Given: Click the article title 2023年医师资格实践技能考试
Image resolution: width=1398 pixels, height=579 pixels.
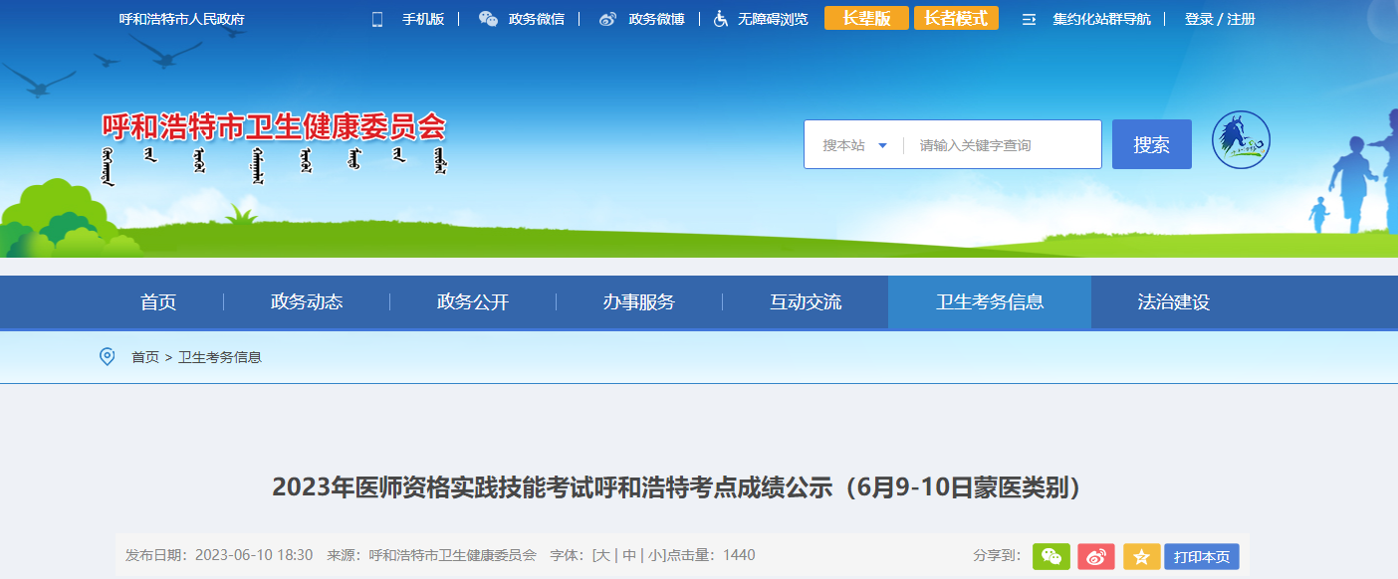Looking at the screenshot, I should (x=677, y=487).
